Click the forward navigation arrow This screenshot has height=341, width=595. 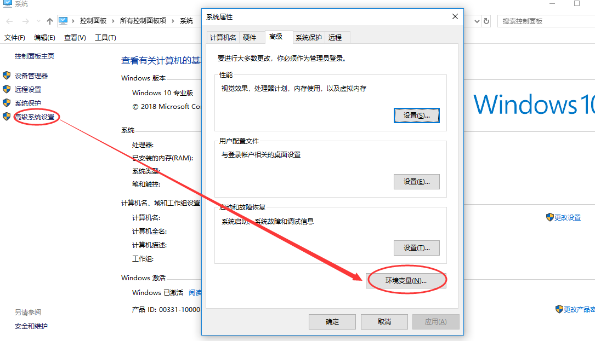(x=25, y=21)
